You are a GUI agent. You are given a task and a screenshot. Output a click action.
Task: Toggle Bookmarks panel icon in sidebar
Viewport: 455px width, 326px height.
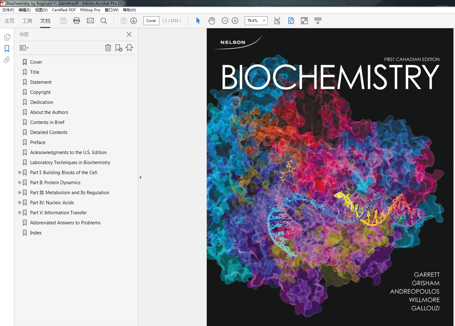tap(7, 49)
